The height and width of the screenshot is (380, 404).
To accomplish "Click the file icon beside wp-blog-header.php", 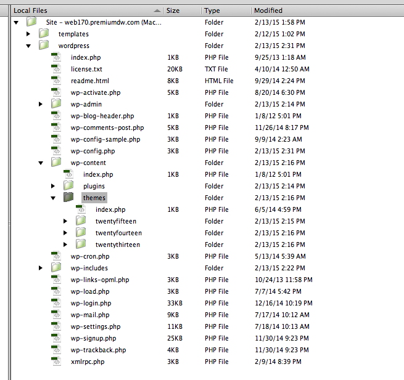I will (56, 116).
